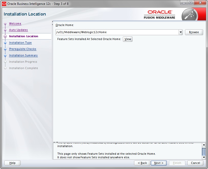Click the message pane scroll down arrow

point(204,157)
